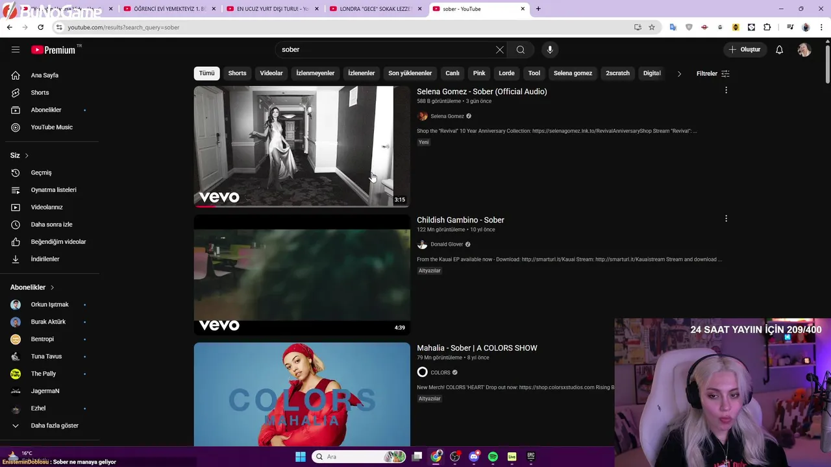
Task: Switch to ÖĞRENCİ EVİ YEMEKTEYİZ tab
Action: point(169,9)
